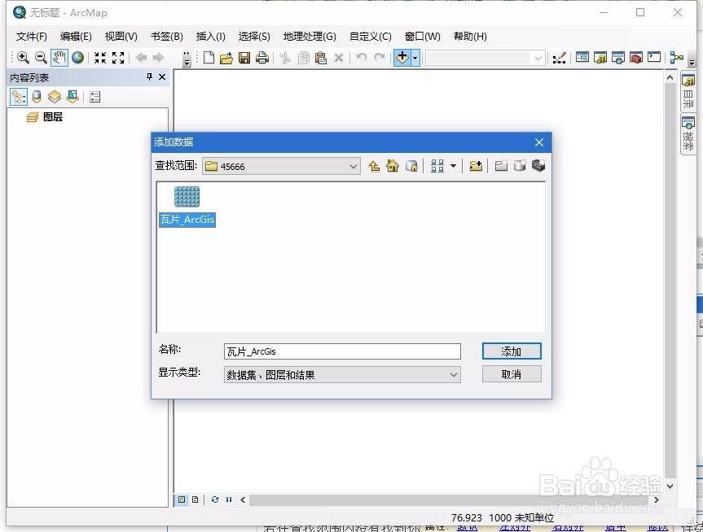Click Connect To Folder in the dialog toolbar

click(x=477, y=165)
